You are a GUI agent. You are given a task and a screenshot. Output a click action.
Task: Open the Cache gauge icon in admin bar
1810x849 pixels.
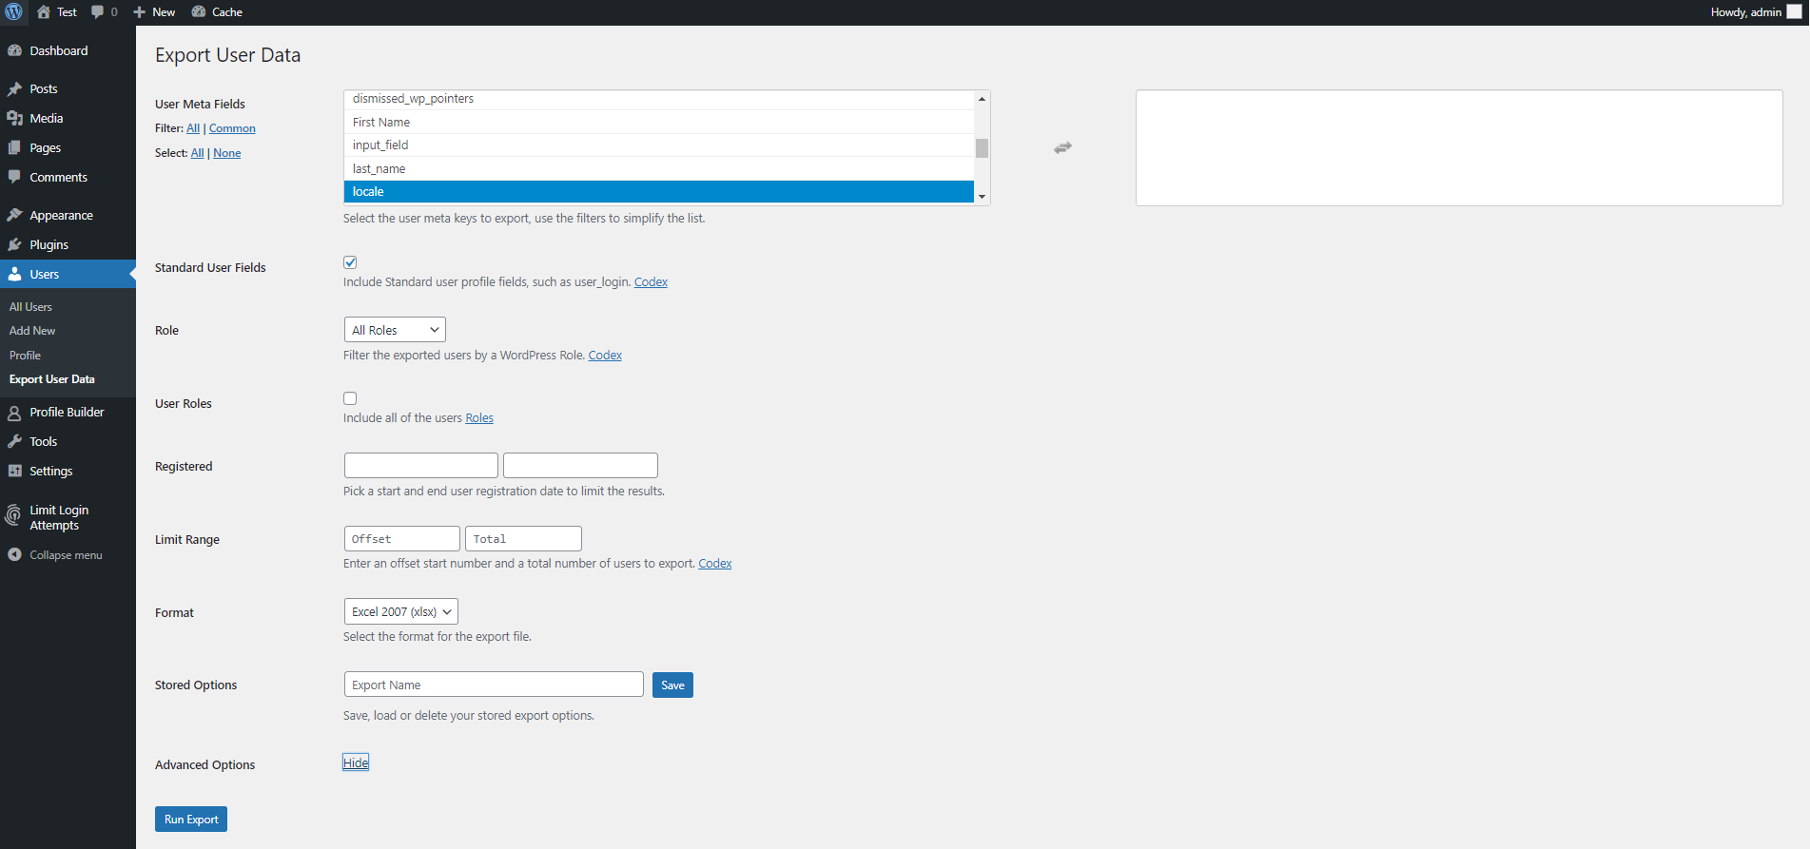[x=199, y=12]
